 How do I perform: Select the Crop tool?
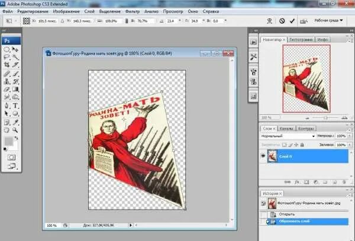pos(7,65)
